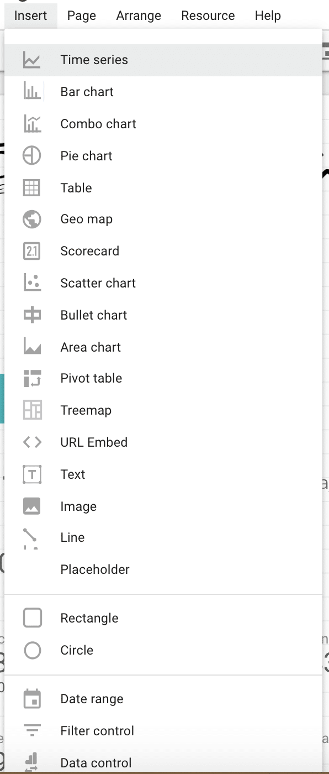
Task: Click the Pie chart icon
Action: tap(32, 156)
